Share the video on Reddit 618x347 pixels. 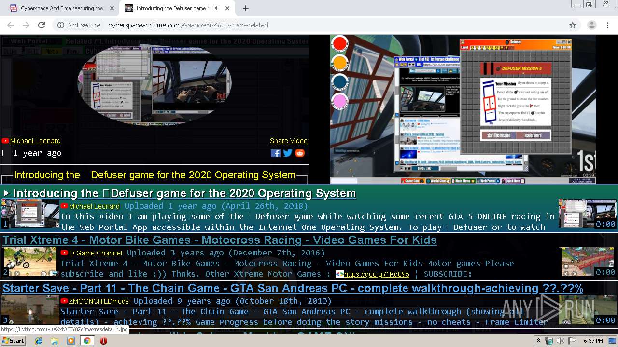pos(300,153)
